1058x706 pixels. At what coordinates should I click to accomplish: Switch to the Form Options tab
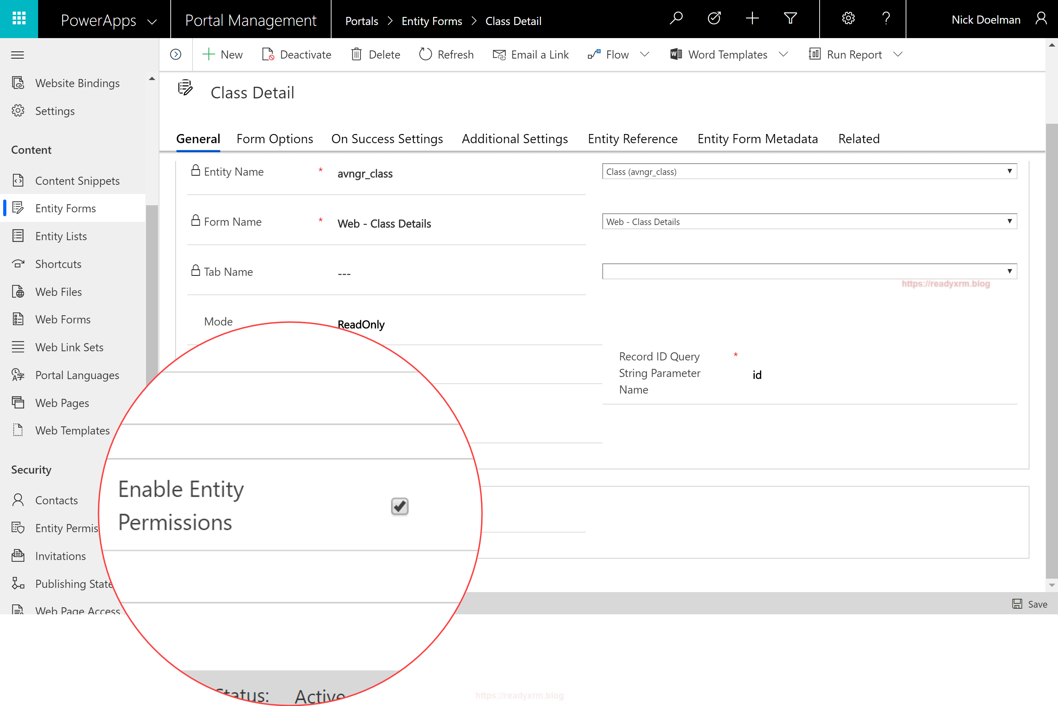(x=275, y=139)
